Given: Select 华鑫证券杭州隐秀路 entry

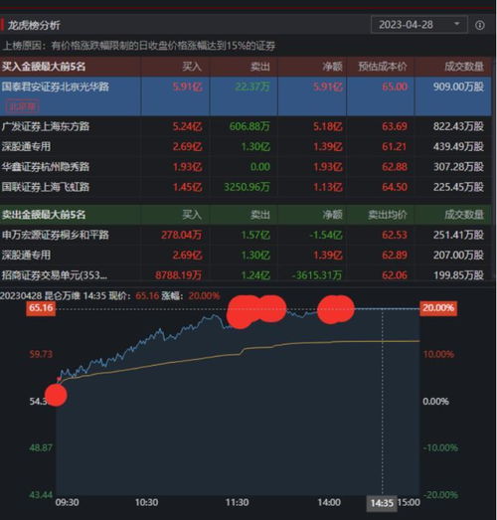Looking at the screenshot, I should pyautogui.click(x=46, y=166).
